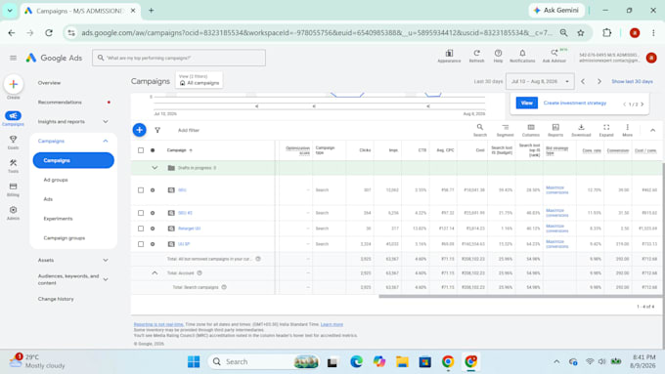
Task: Open the Ask Advisor beta icon
Action: (x=554, y=54)
